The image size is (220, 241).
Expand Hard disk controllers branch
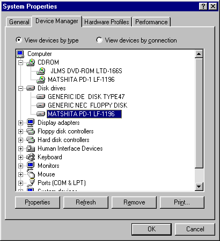point(21,140)
